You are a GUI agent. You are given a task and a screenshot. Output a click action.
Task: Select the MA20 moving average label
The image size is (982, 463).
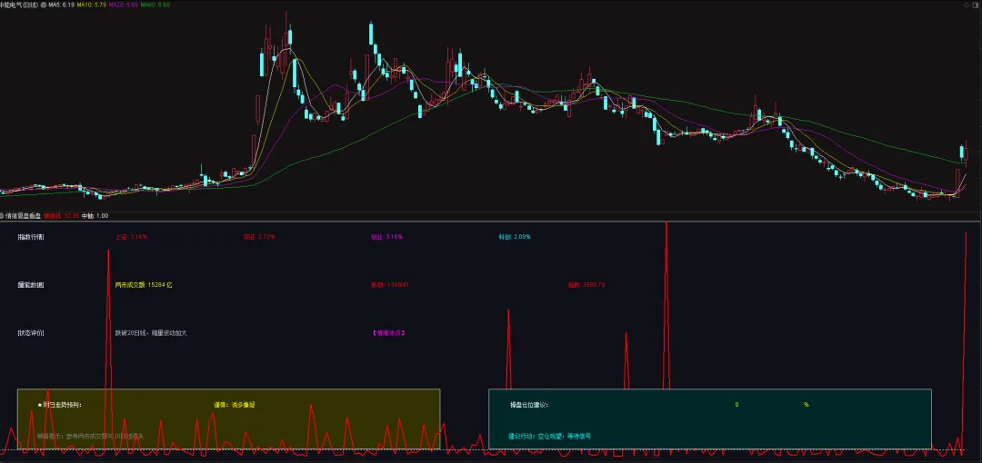coord(124,5)
